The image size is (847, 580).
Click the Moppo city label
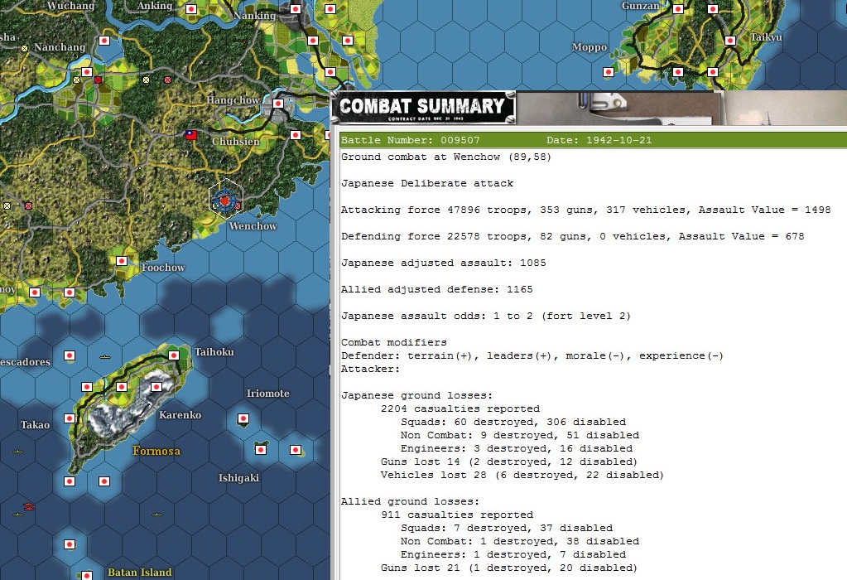pos(590,47)
